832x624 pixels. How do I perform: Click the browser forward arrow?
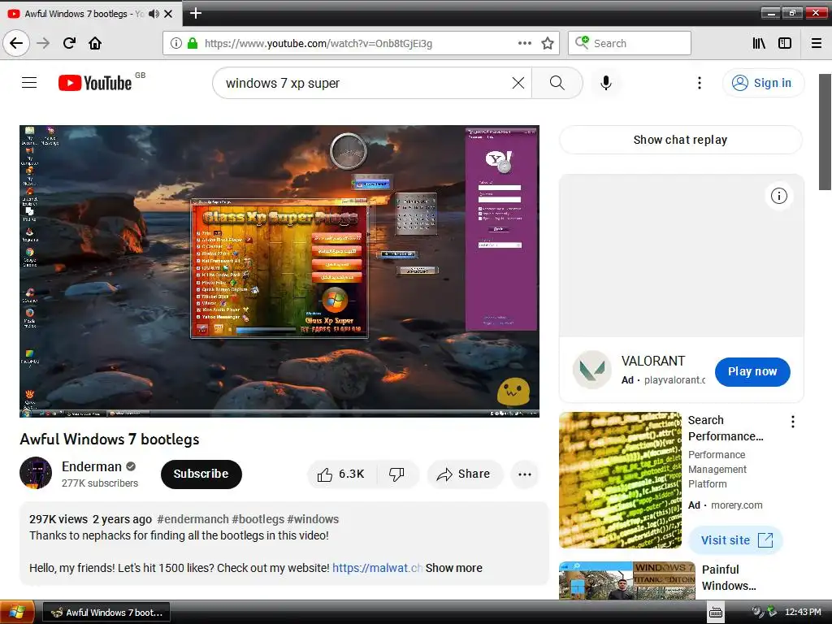[43, 43]
